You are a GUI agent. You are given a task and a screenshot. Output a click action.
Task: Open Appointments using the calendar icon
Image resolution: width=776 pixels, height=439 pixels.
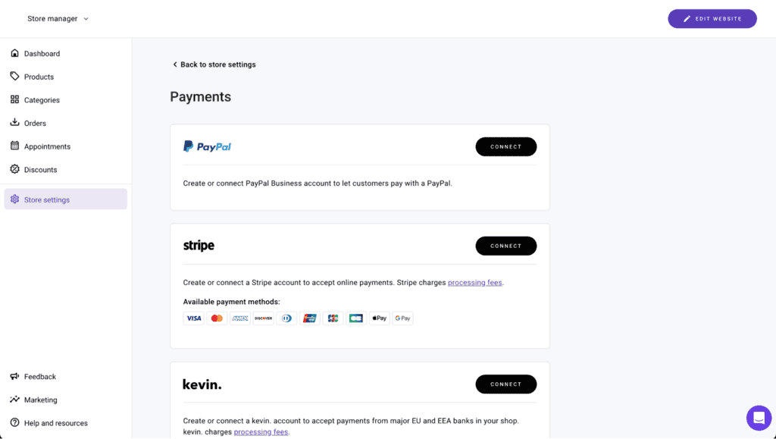(x=14, y=146)
